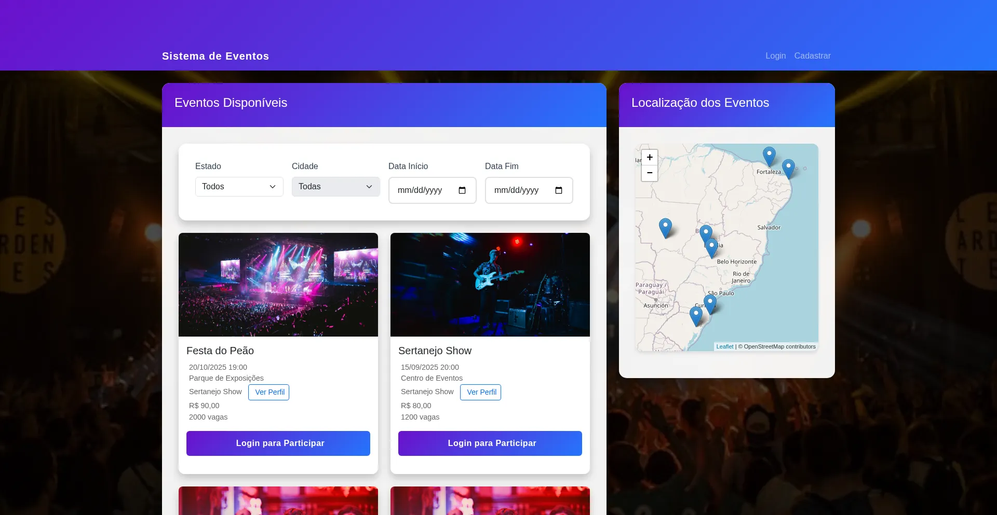Click the Centro de Eventos venue text
Image resolution: width=997 pixels, height=515 pixels.
coord(432,378)
